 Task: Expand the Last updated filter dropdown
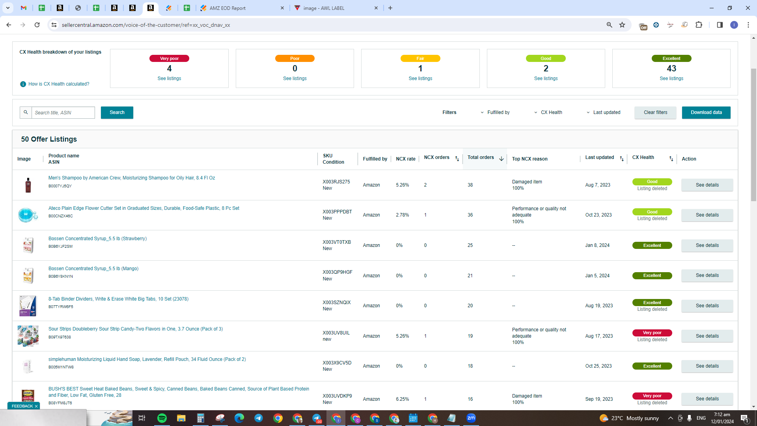pyautogui.click(x=604, y=112)
